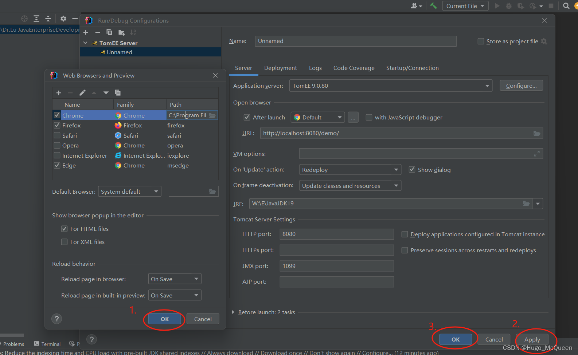578x355 pixels.
Task: Open On 'Update' action Redeploy dropdown
Action: [350, 170]
